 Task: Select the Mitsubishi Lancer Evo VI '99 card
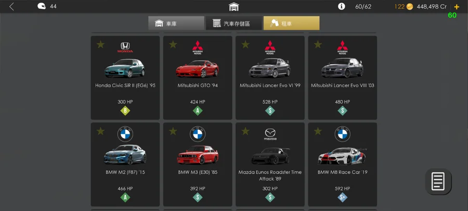[x=270, y=78]
